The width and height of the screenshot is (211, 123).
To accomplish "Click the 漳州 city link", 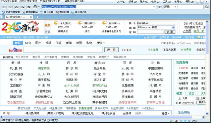I will (x=48, y=25).
